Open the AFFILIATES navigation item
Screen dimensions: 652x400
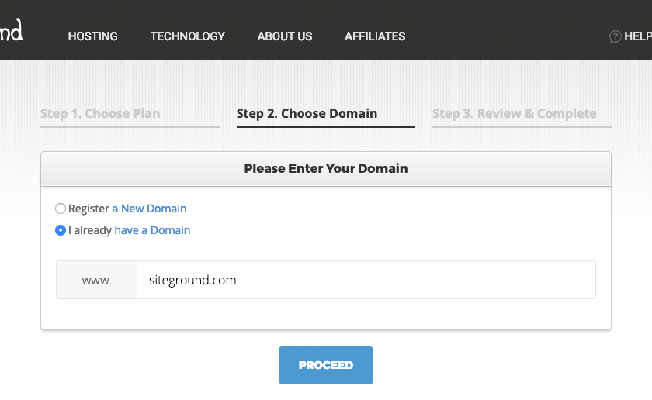[375, 36]
